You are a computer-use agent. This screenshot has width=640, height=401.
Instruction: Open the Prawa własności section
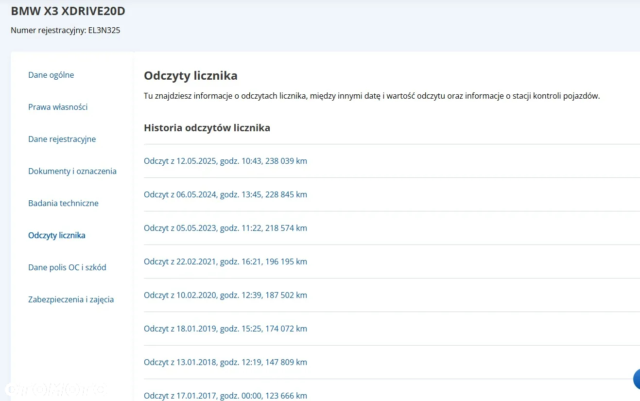pyautogui.click(x=58, y=107)
